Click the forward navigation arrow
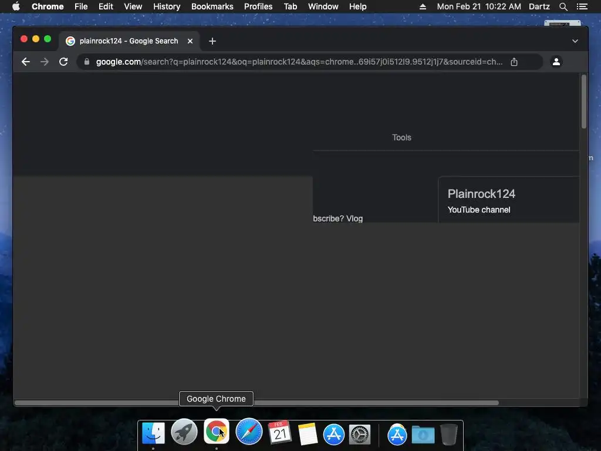Screen dimensions: 601x451 (x=45, y=62)
